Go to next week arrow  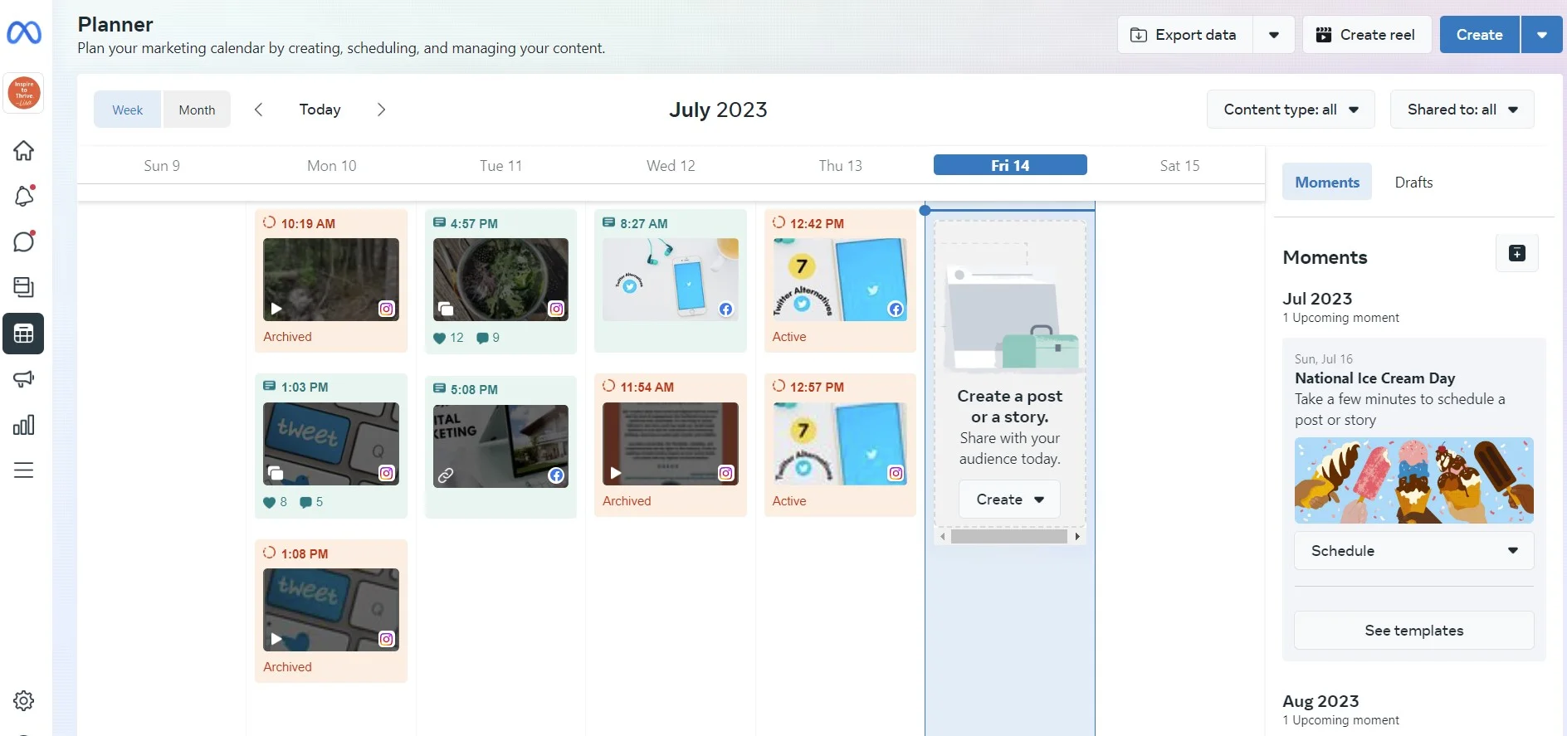point(381,110)
